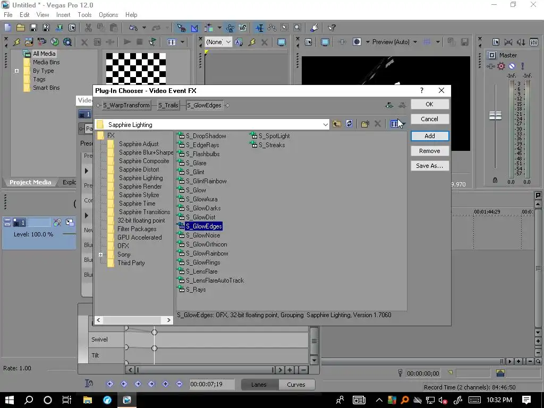Click OK in Plug-In Chooser

click(x=429, y=104)
